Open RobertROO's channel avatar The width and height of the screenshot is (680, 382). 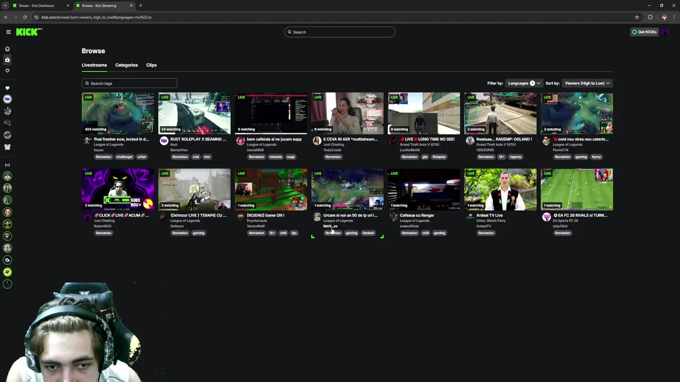pyautogui.click(x=88, y=217)
